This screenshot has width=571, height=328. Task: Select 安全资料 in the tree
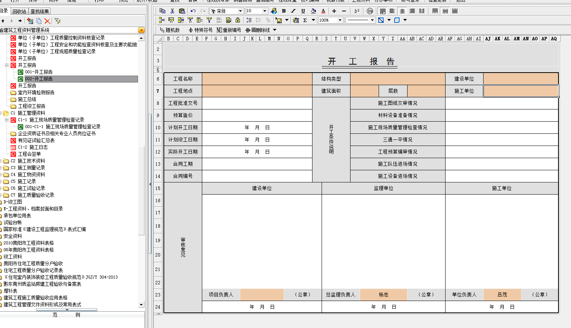(x=13, y=236)
